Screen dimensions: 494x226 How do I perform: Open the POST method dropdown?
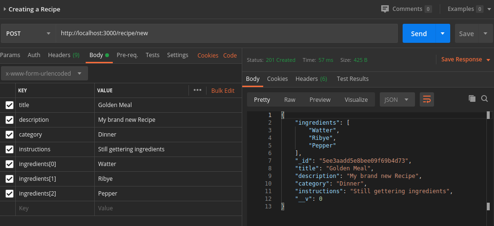point(29,33)
